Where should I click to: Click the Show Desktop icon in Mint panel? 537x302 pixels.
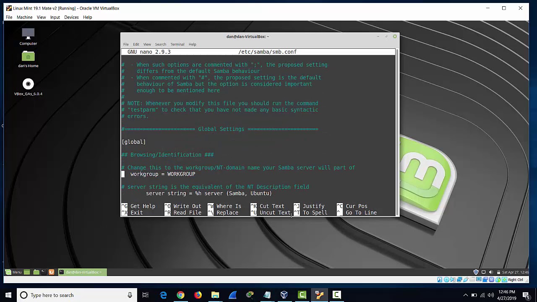(27, 272)
